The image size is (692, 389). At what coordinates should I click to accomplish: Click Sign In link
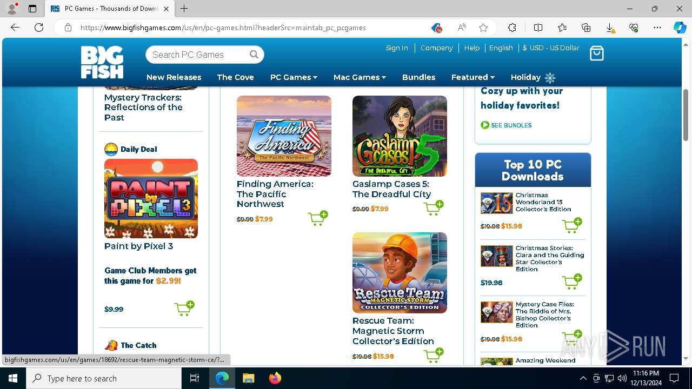point(397,48)
